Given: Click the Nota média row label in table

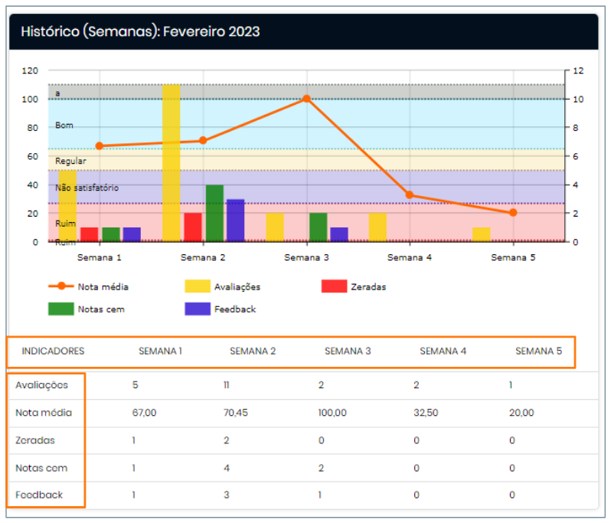Looking at the screenshot, I should [x=44, y=413].
